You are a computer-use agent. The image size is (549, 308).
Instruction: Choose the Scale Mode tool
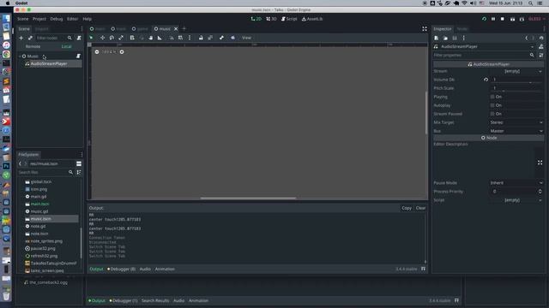click(x=121, y=38)
